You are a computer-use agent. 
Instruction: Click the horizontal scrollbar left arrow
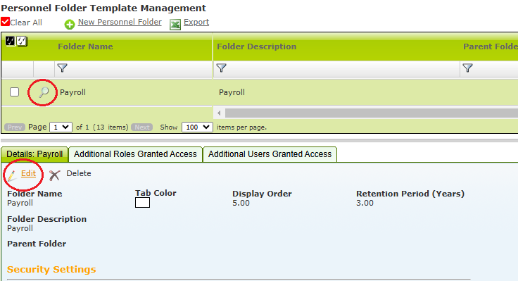pyautogui.click(x=219, y=113)
